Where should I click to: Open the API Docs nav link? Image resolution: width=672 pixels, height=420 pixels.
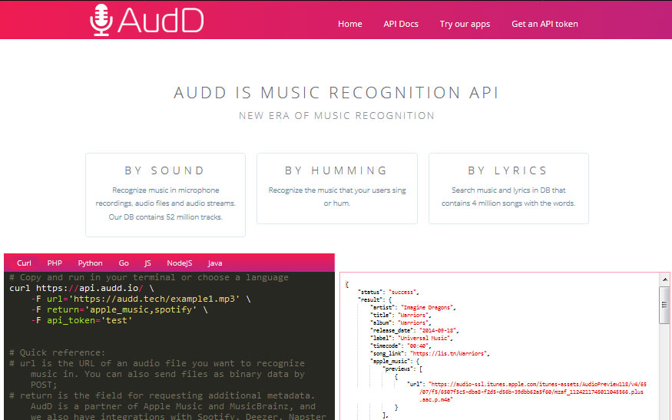point(401,24)
